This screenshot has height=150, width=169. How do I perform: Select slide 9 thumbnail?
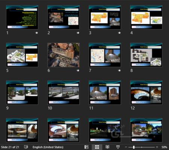point(22,93)
